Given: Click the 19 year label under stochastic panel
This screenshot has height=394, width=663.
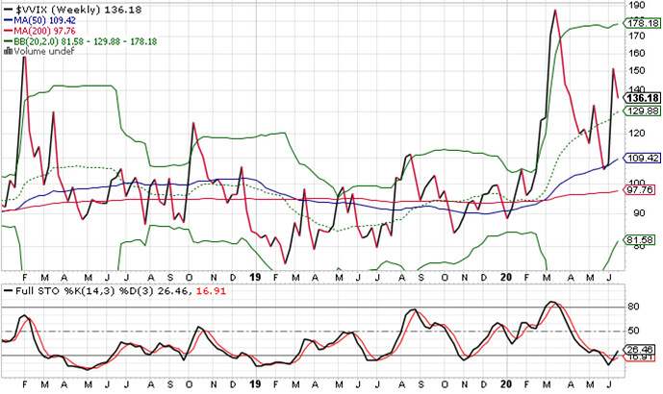Looking at the screenshot, I should (x=255, y=384).
